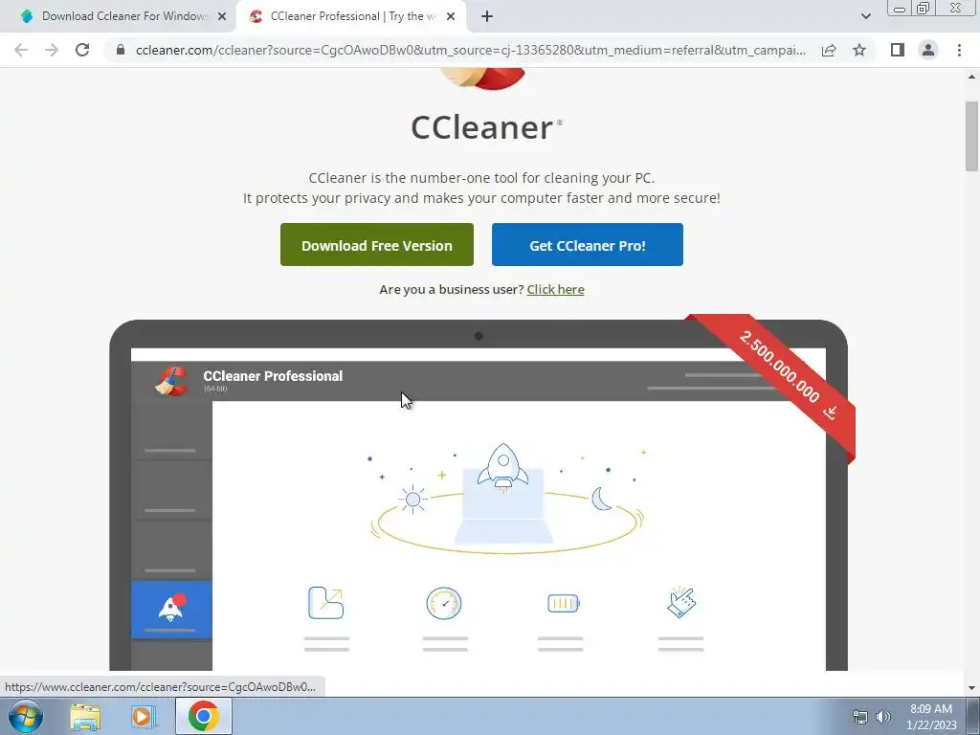Close the Download Ccleaner For Windows tab
The width and height of the screenshot is (980, 735).
pos(222,16)
